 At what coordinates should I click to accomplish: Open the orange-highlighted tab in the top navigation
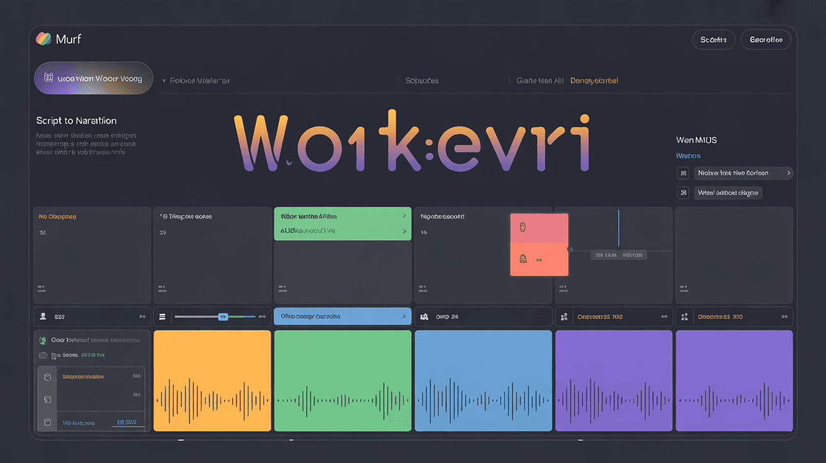[x=594, y=81]
